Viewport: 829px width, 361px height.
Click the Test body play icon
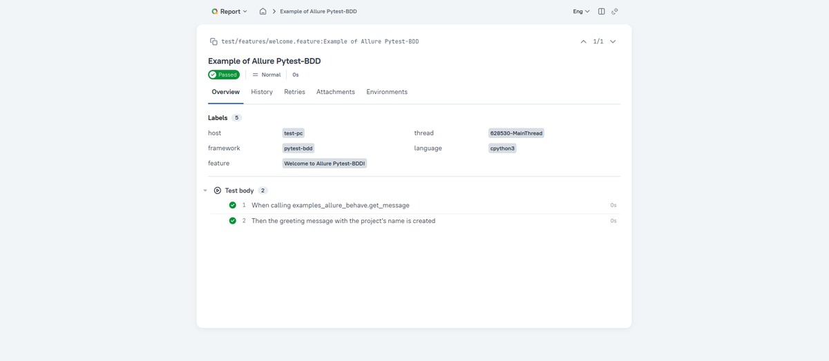pos(218,191)
